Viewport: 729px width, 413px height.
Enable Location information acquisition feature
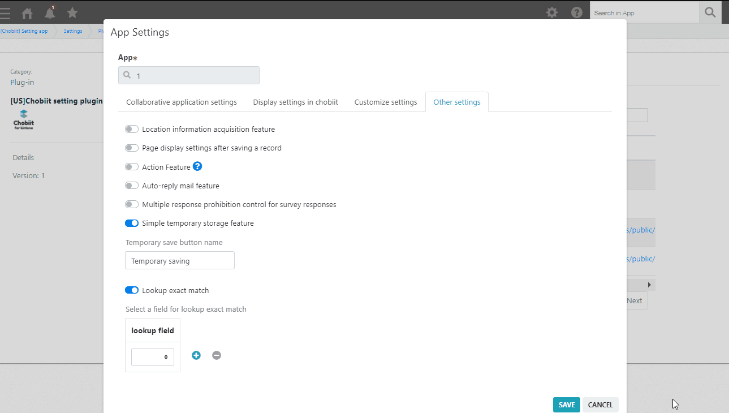point(132,129)
